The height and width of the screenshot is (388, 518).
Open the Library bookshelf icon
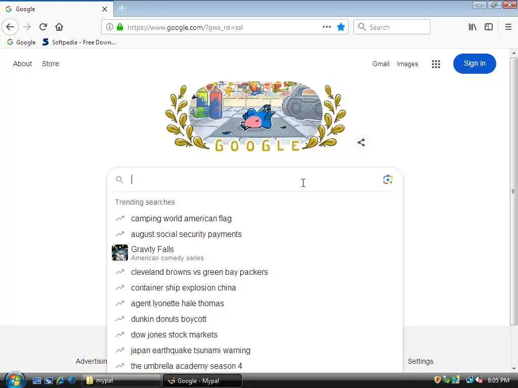point(472,27)
